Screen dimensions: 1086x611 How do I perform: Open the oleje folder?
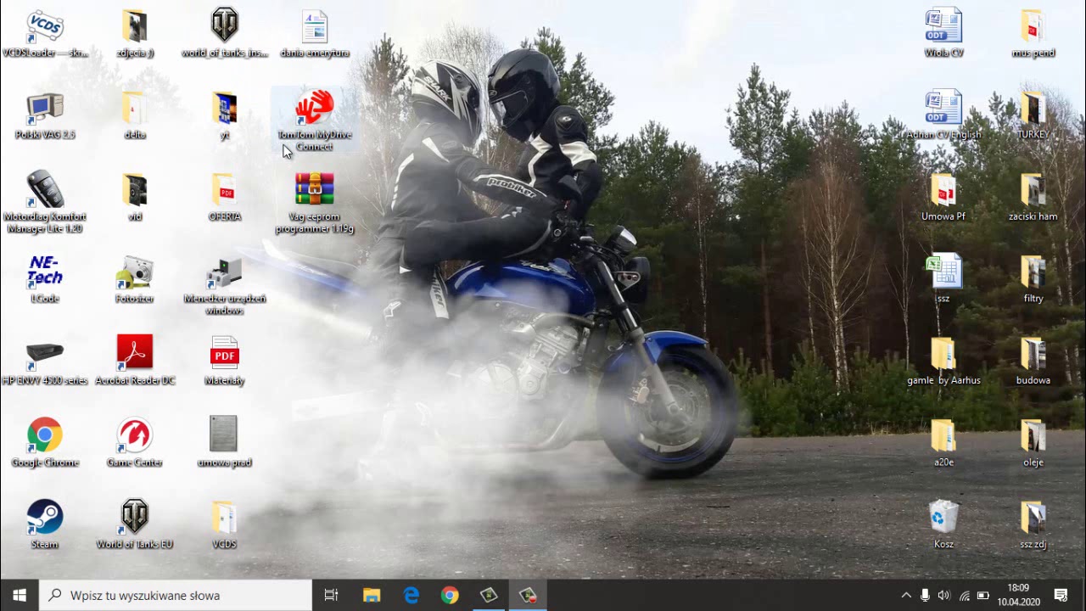(x=1033, y=443)
